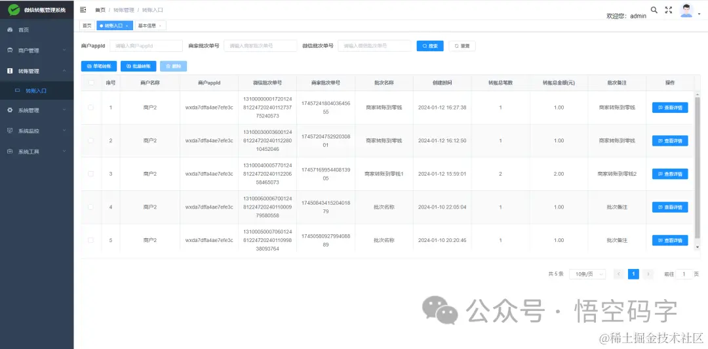This screenshot has width=708, height=349.
Task: Focus the 商家批次单号 search field
Action: (260, 46)
